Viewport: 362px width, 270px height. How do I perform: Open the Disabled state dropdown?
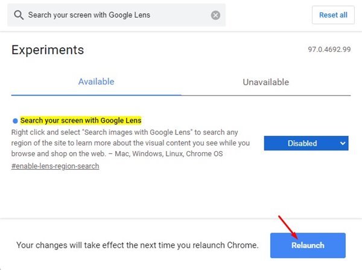pyautogui.click(x=306, y=143)
